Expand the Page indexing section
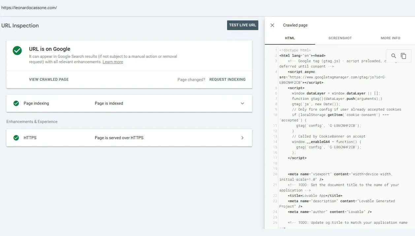This screenshot has height=236, width=415. (242, 103)
